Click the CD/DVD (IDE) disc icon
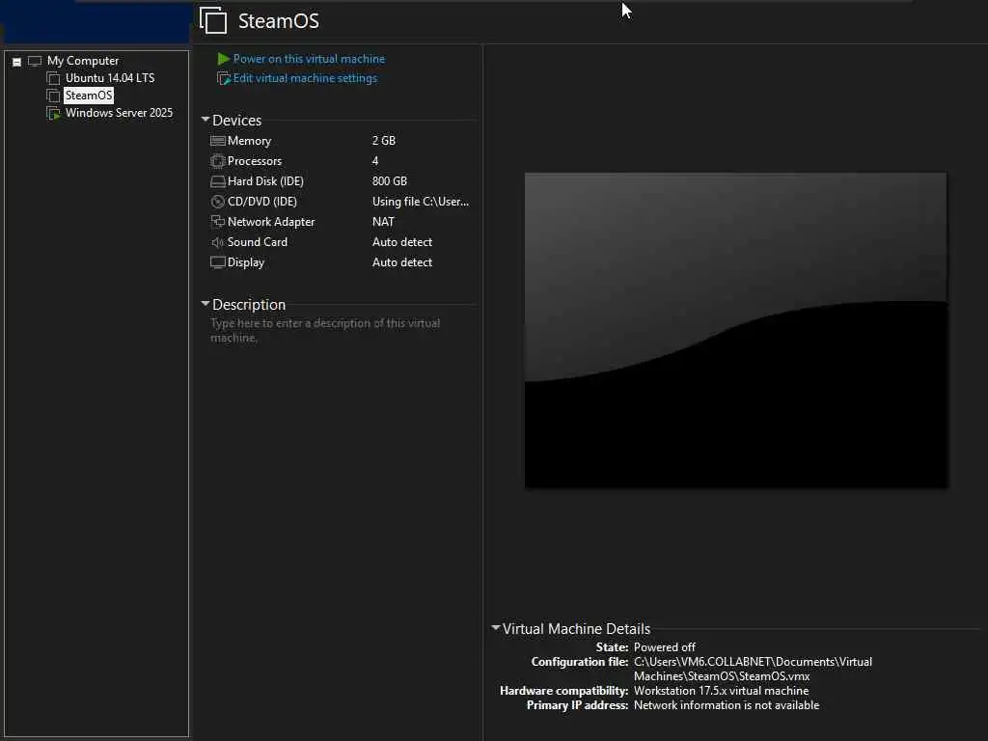Screen dimensions: 988x741 (x=217, y=202)
